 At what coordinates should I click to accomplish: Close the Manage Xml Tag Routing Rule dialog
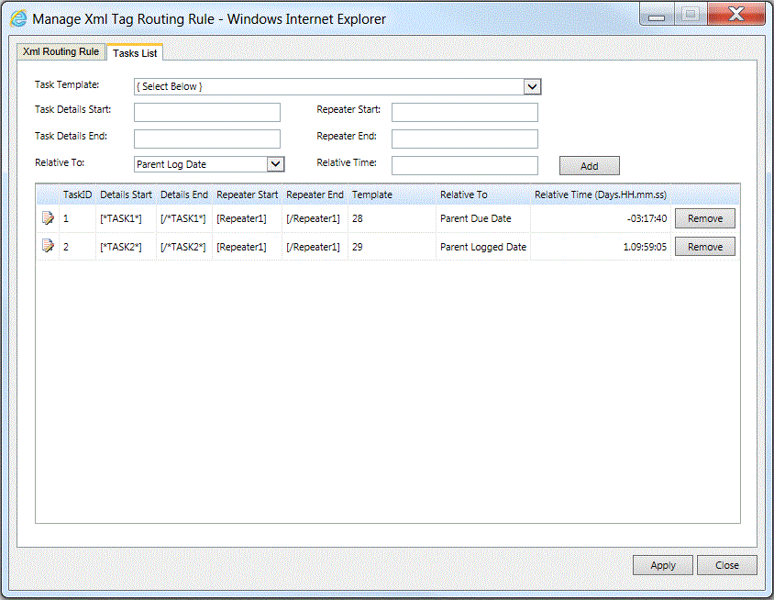(726, 565)
